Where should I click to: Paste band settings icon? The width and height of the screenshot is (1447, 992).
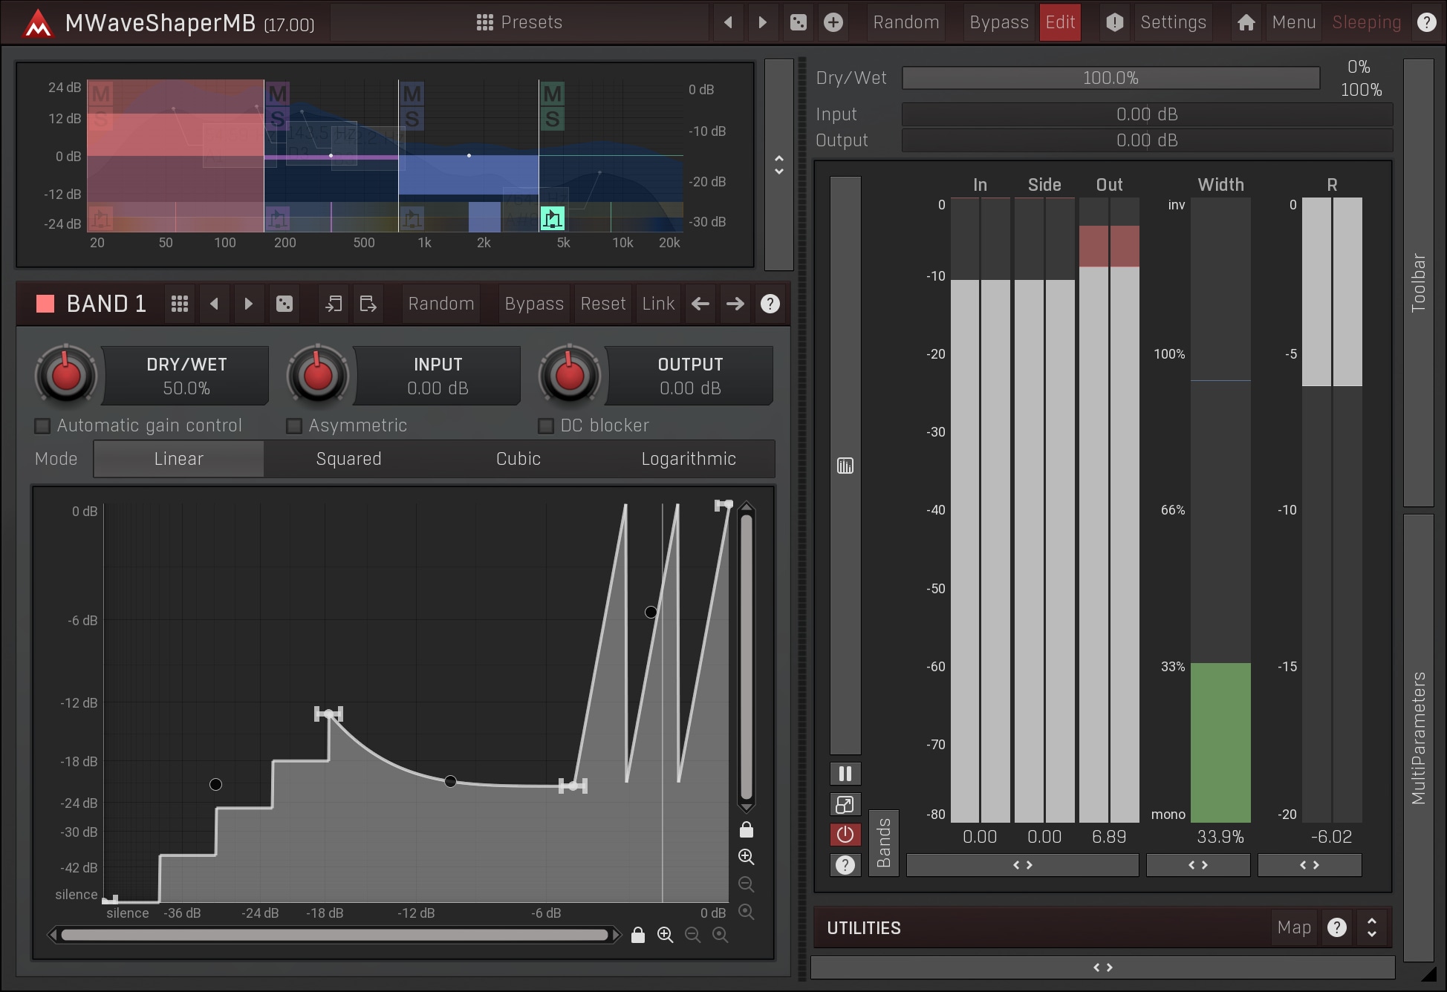click(368, 304)
